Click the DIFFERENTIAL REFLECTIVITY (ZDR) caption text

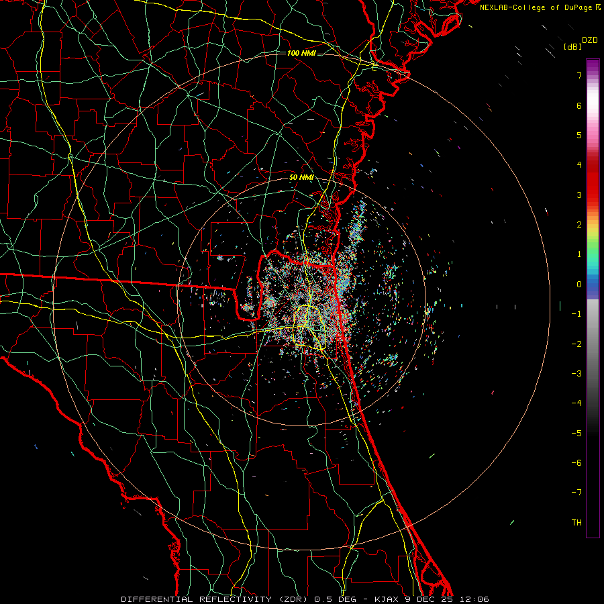(214, 599)
